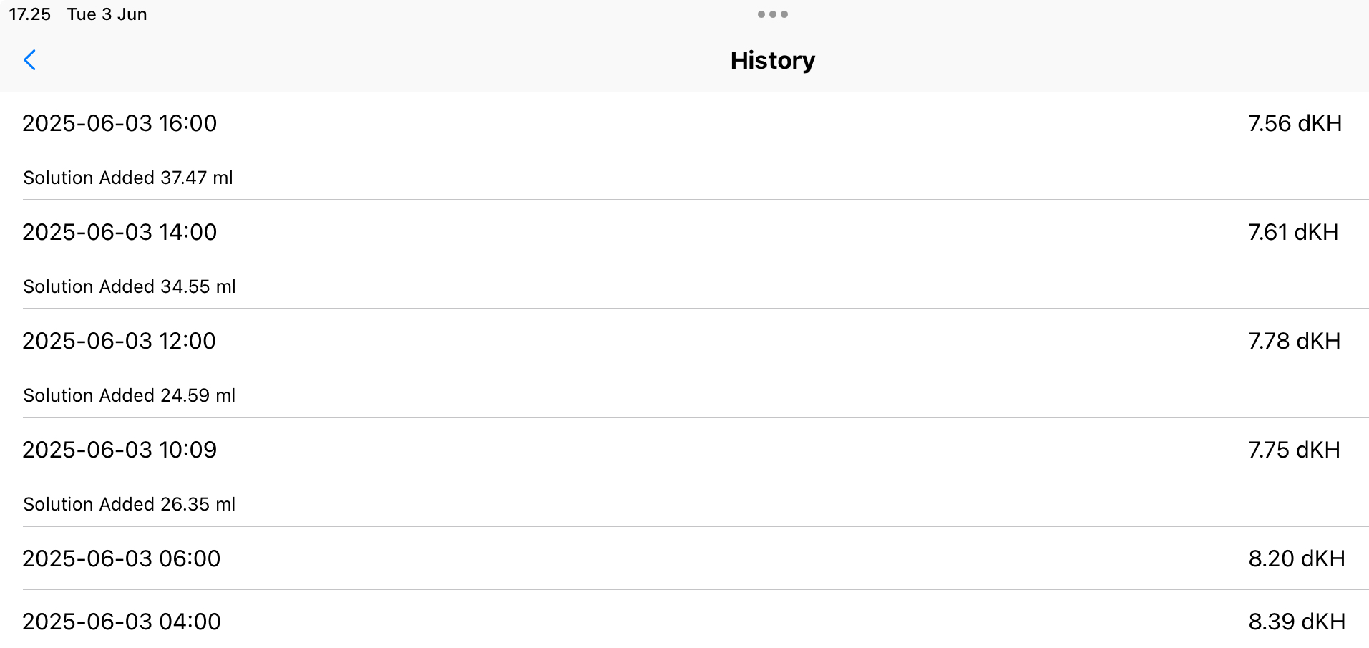
Task: Tap the status bar clock time
Action: [29, 14]
